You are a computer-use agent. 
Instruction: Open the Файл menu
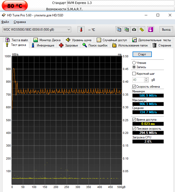(x=5, y=22)
